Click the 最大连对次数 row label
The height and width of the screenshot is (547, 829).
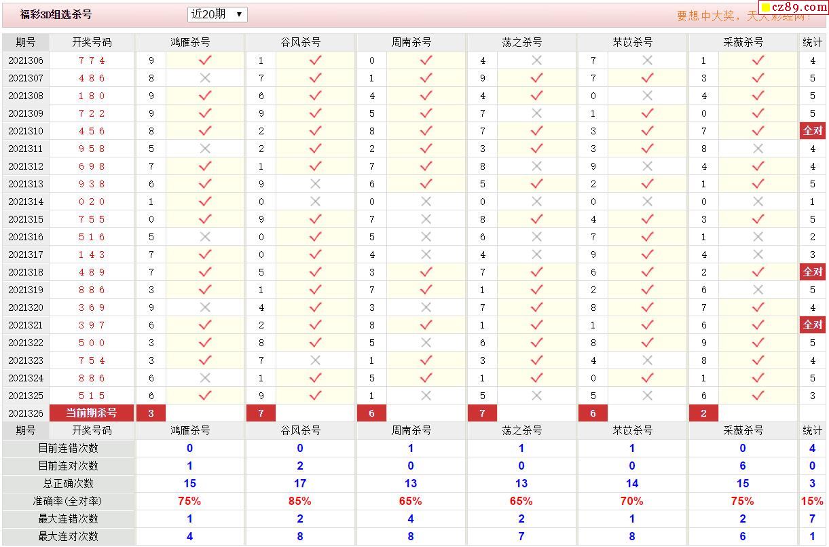tap(68, 536)
